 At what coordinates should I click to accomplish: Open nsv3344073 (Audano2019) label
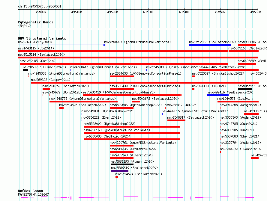[240, 149]
